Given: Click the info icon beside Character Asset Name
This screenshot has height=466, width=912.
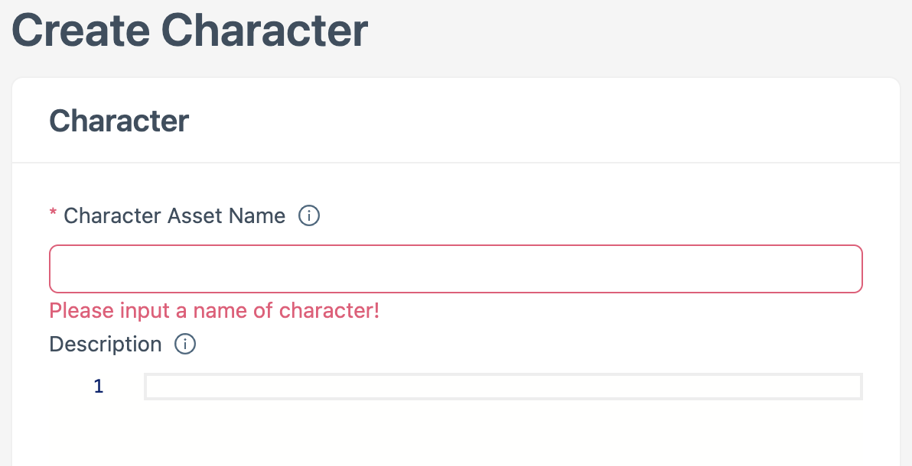Looking at the screenshot, I should 309,215.
